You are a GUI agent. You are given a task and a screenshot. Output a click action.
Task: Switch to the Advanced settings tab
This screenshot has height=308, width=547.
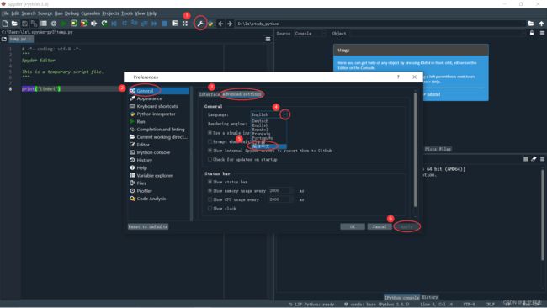pos(242,94)
